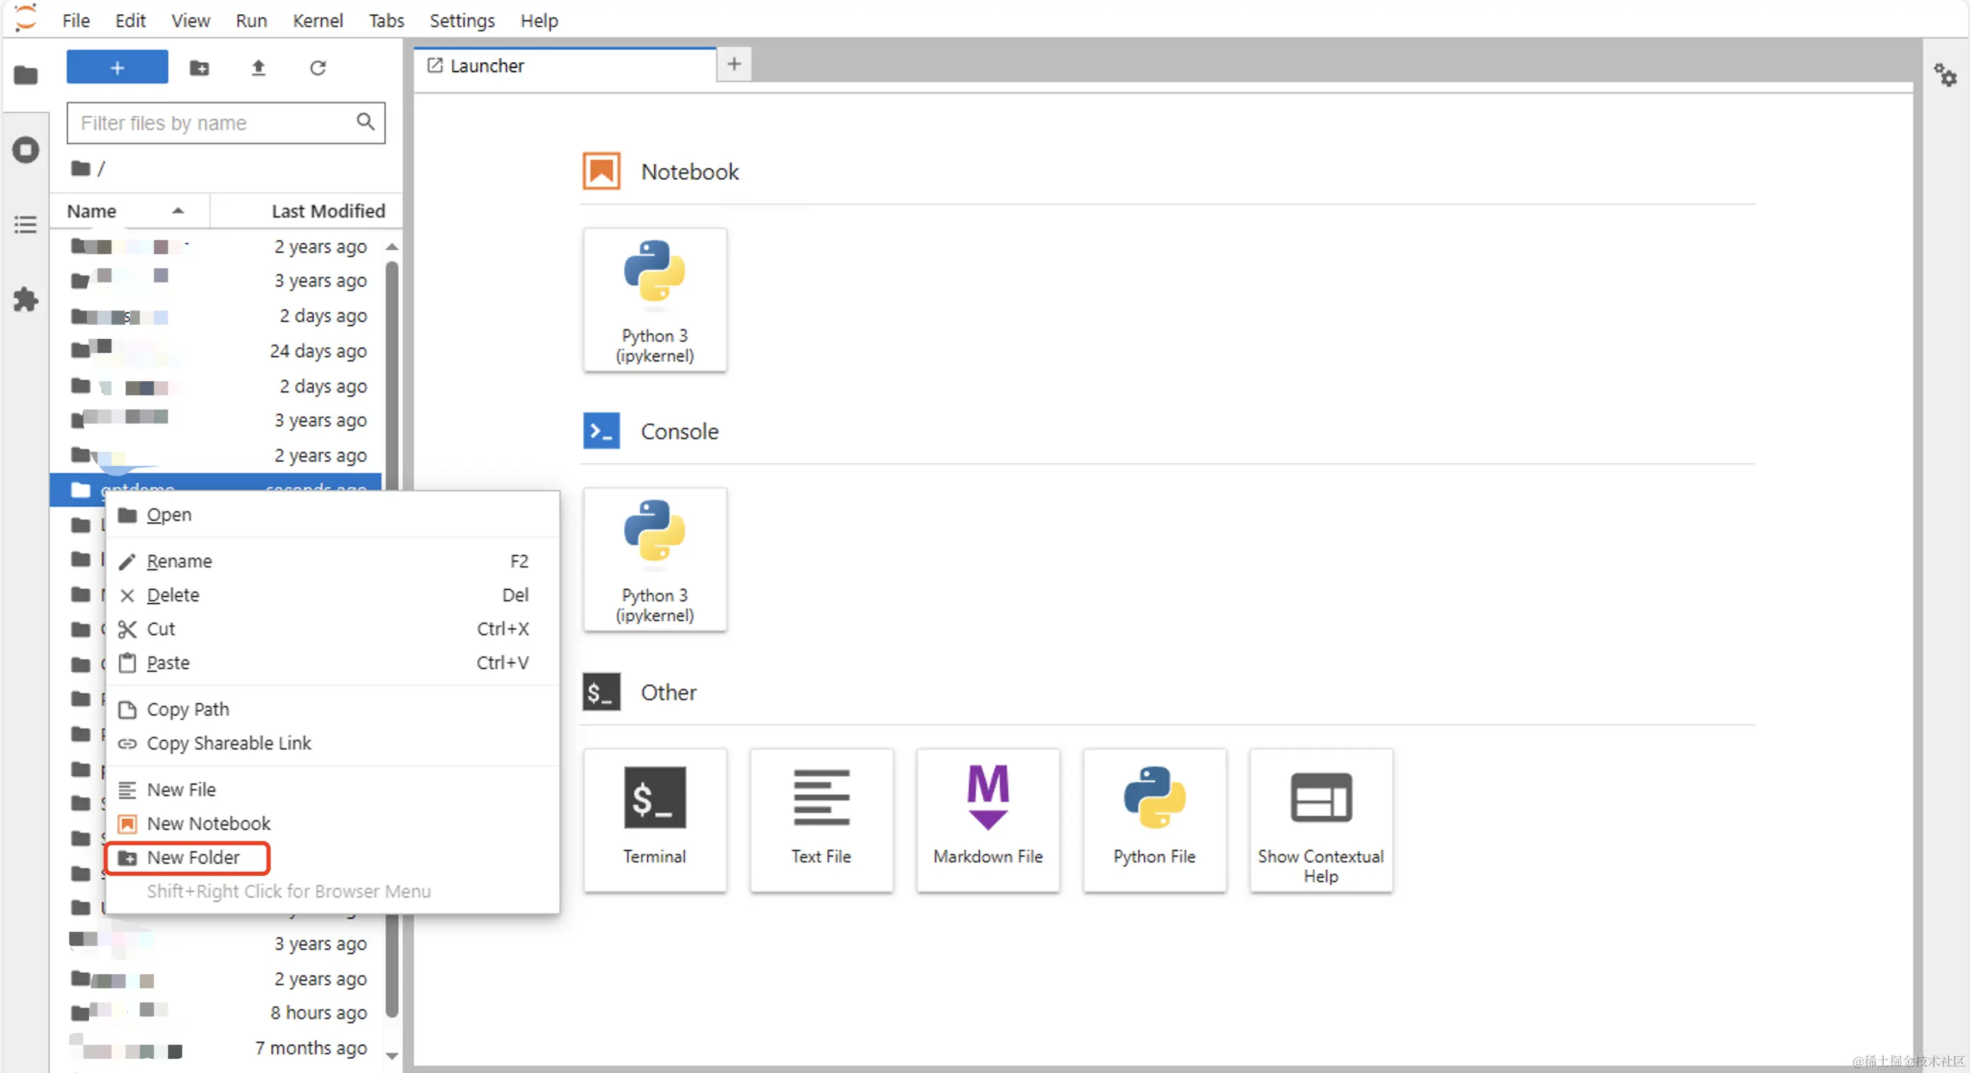
Task: Launch Python 3 notebook kernel card
Action: click(x=654, y=300)
